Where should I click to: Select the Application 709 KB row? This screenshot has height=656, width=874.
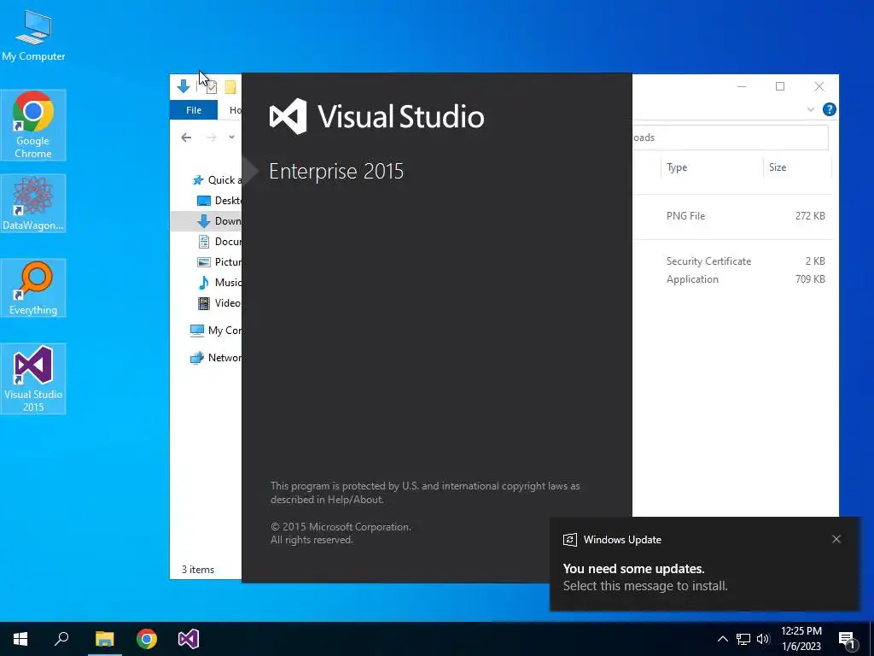point(732,279)
